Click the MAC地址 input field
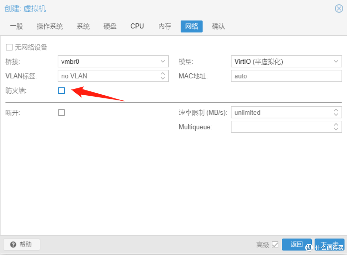 coord(286,76)
